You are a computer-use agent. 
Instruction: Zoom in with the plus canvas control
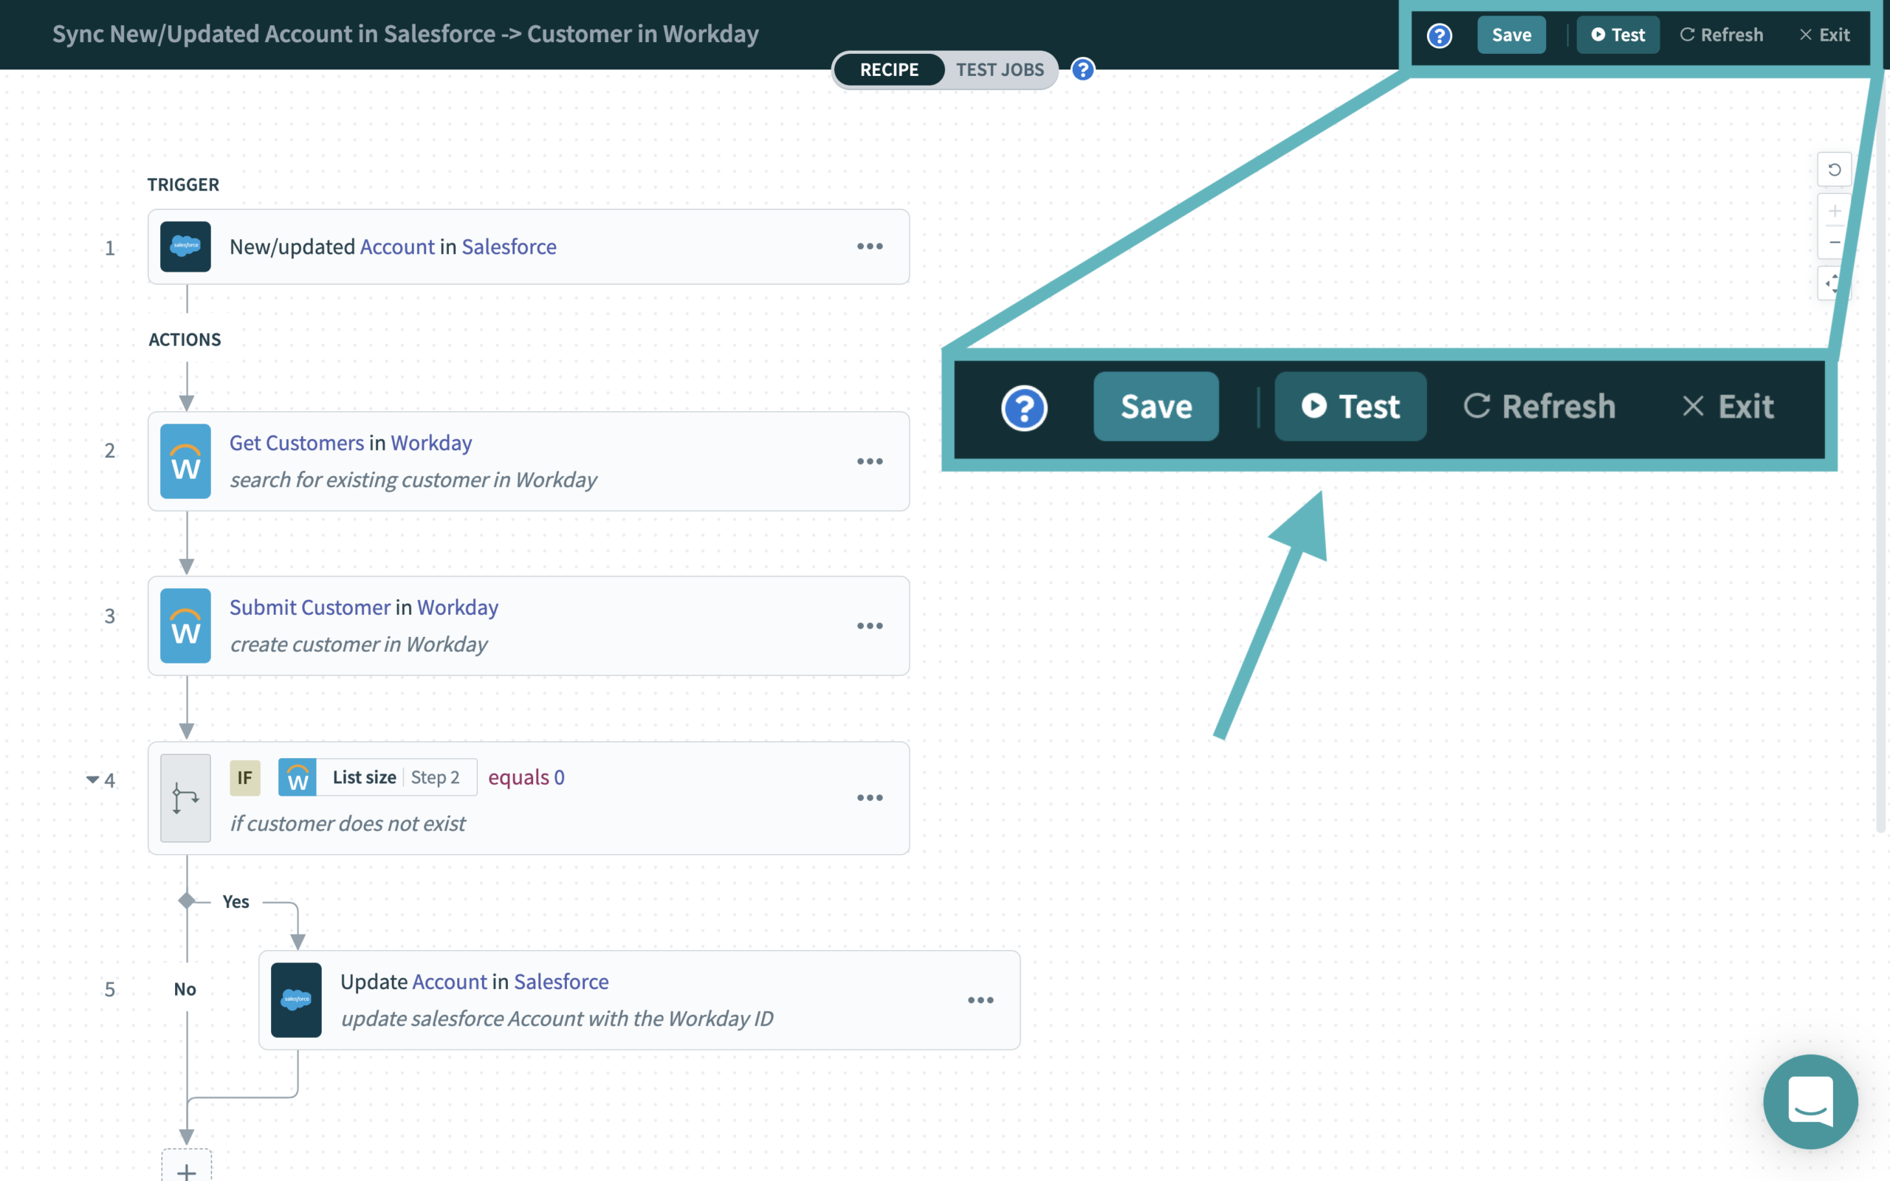[x=1834, y=211]
